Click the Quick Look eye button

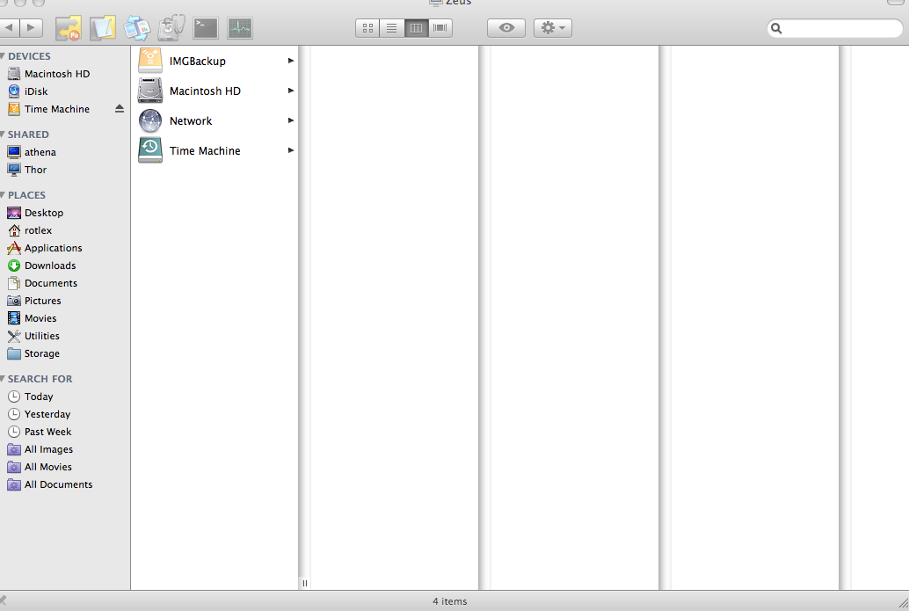tap(506, 28)
